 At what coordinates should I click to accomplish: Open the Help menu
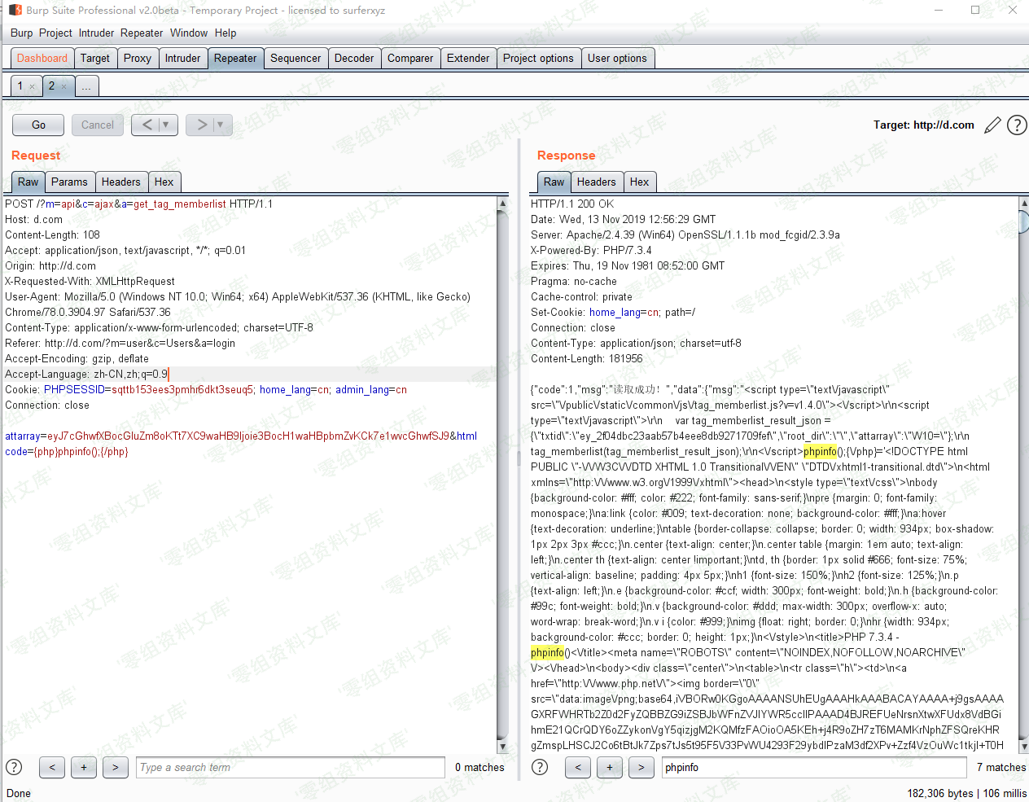click(x=226, y=33)
